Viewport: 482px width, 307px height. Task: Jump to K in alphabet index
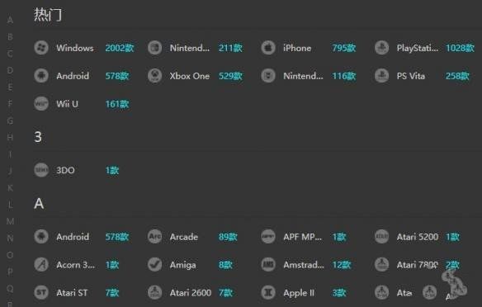pyautogui.click(x=10, y=188)
